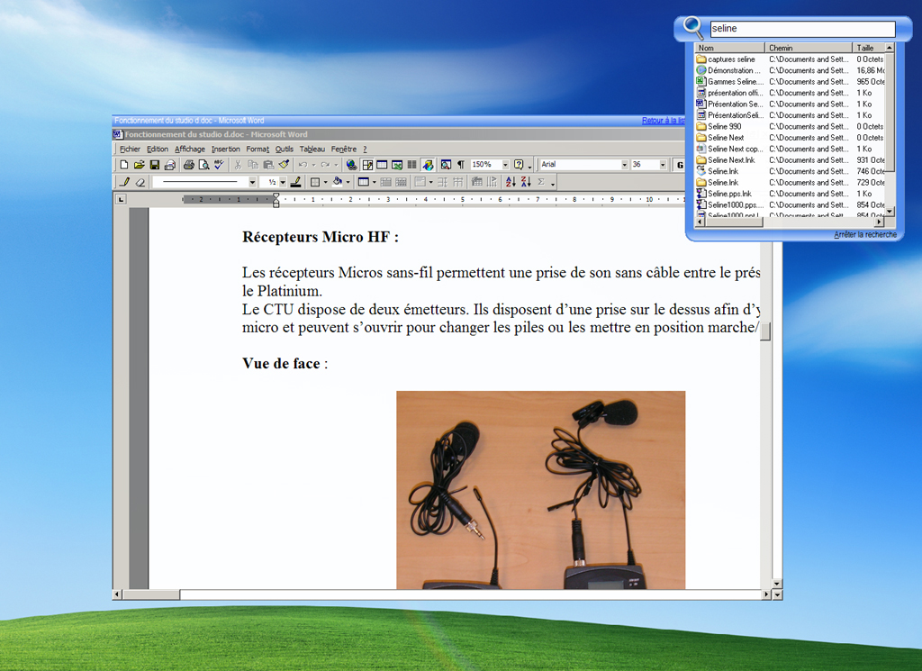
Task: Sort ascending with the A-Z icon
Action: click(511, 182)
